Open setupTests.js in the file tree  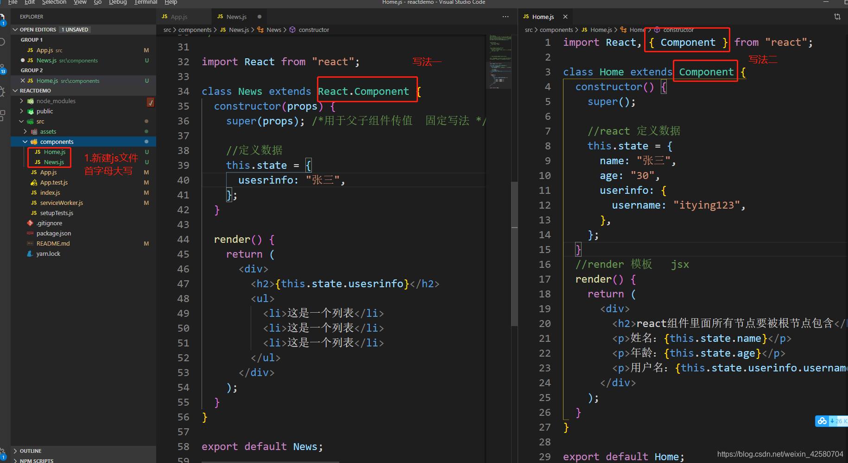click(x=57, y=213)
